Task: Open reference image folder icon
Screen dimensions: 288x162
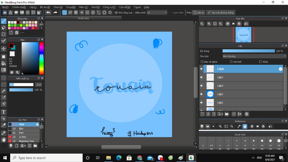Action: [208, 126]
